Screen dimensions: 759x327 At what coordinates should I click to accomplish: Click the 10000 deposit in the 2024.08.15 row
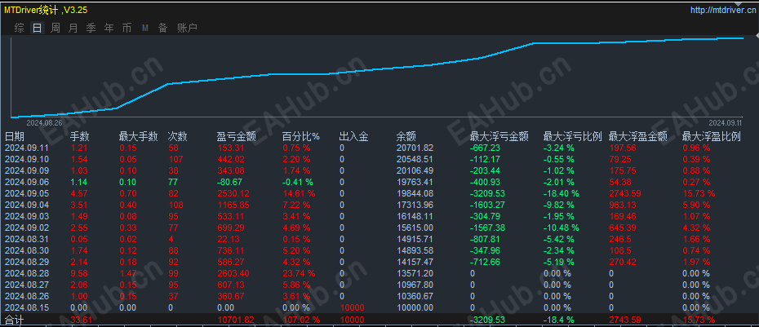pyautogui.click(x=352, y=307)
